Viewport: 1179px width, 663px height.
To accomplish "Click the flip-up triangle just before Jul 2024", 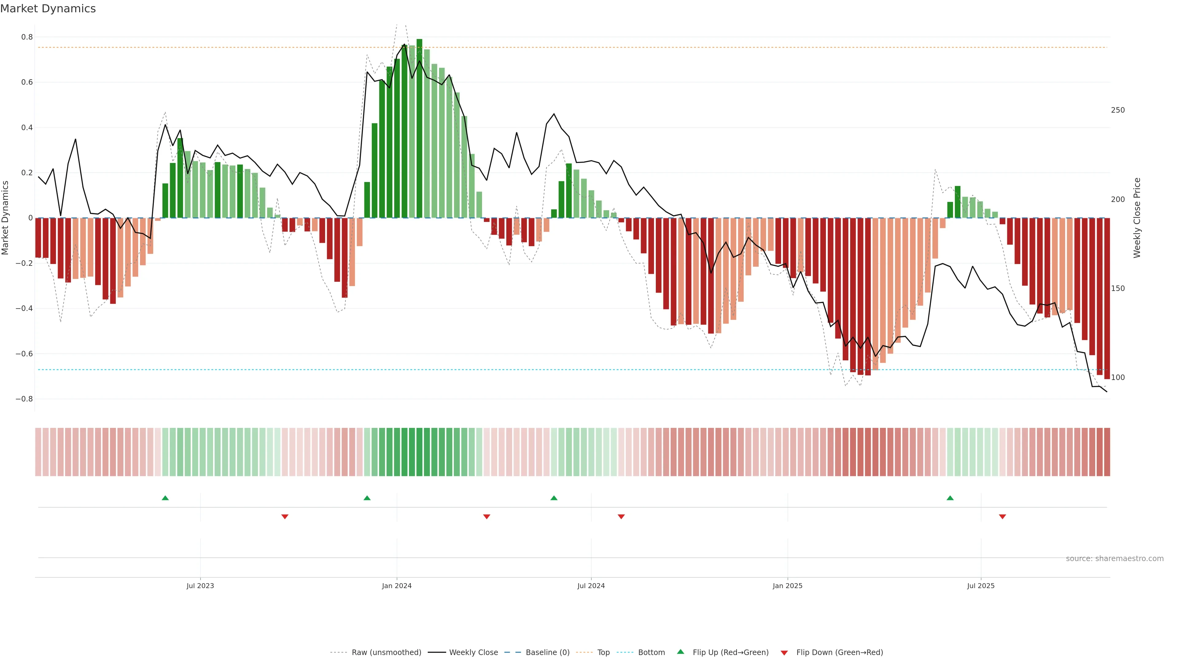I will [x=554, y=498].
